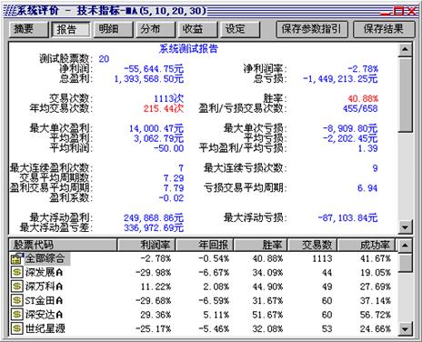The height and width of the screenshot is (342, 422).
Task: Click the total loss value -1,449,213.25元
Action: 340,79
